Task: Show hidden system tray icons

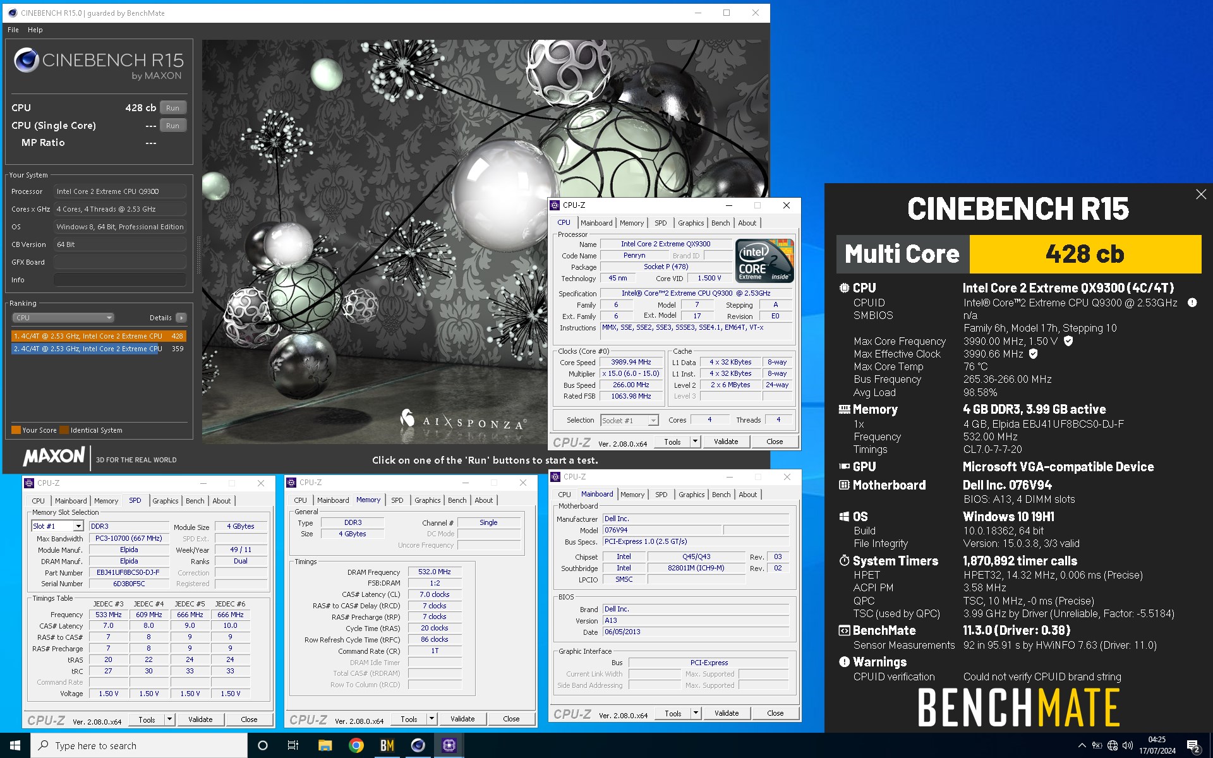Action: point(1082,745)
